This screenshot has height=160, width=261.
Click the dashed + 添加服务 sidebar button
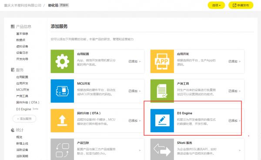[x=24, y=119]
